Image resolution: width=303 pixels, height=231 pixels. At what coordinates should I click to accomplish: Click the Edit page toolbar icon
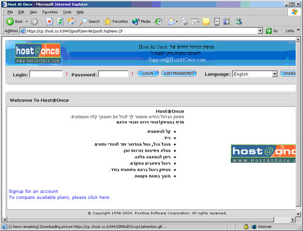click(195, 21)
